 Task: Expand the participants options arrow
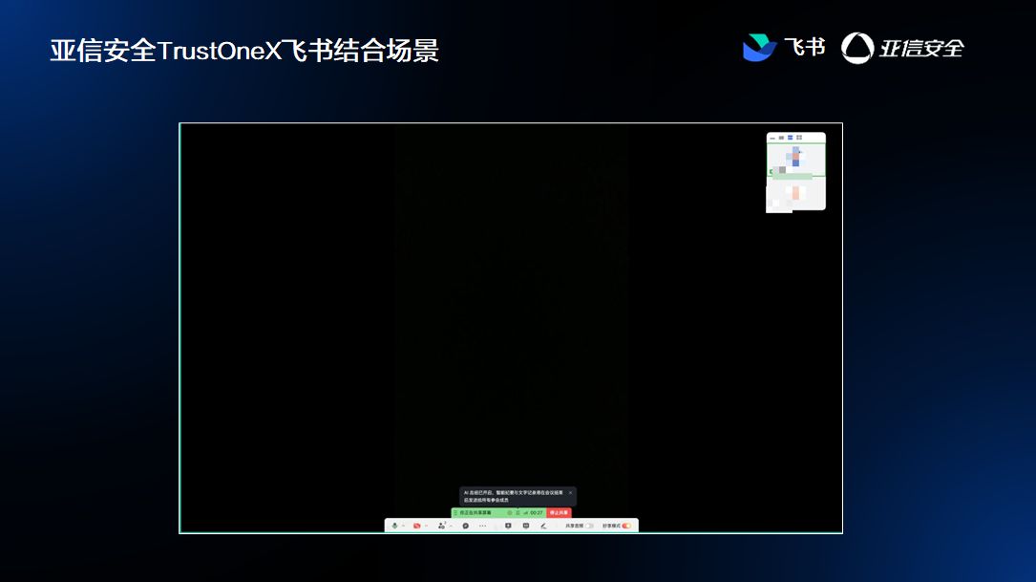point(451,526)
